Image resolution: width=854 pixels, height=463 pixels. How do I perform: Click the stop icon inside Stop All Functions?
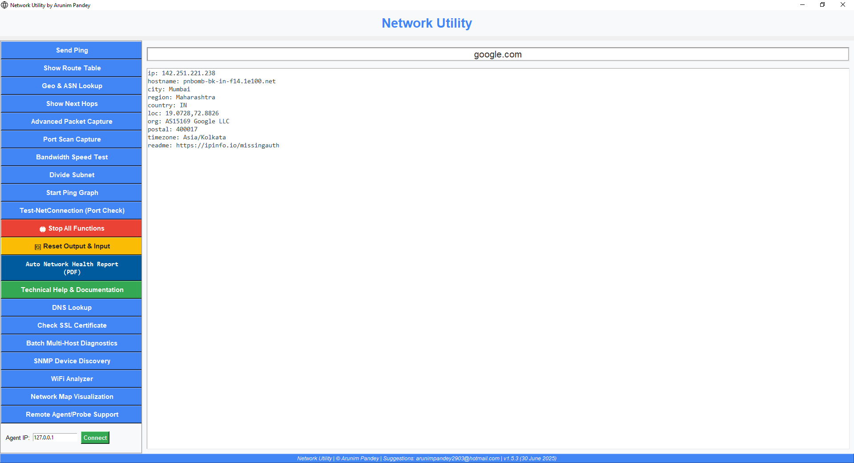click(43, 229)
